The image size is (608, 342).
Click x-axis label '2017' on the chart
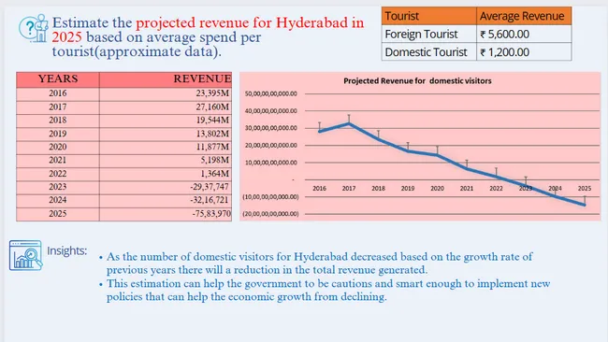[x=349, y=189]
